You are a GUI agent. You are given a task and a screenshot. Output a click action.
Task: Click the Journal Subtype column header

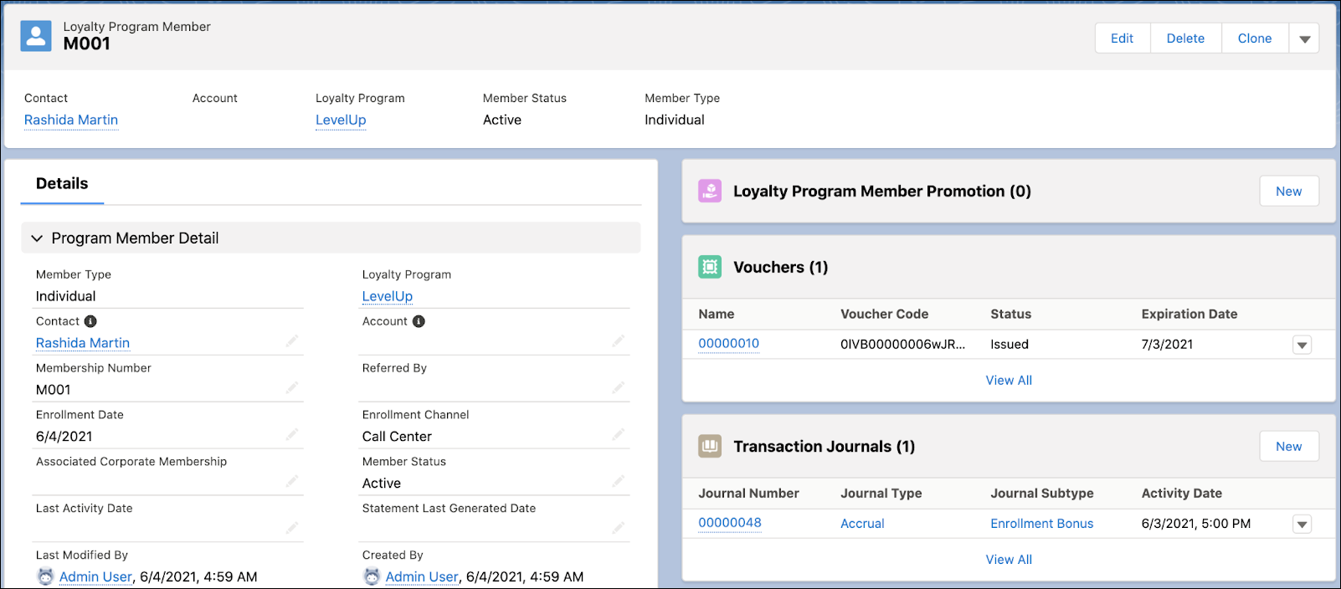1041,494
